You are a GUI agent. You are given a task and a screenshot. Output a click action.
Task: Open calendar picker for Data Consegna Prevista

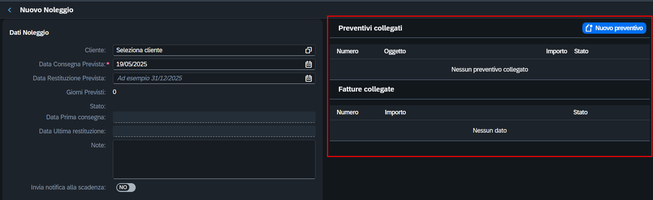click(x=309, y=64)
